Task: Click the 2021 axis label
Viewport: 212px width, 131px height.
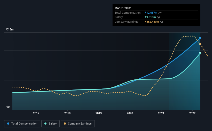Action: [161, 113]
